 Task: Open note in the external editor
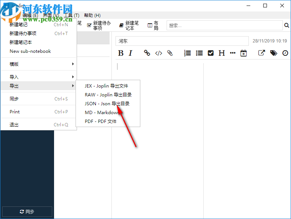[x=261, y=53]
